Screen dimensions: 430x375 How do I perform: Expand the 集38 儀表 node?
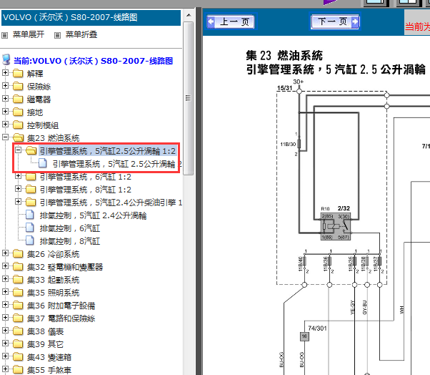click(5, 331)
